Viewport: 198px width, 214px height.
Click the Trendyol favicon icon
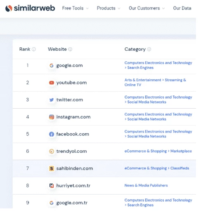click(x=52, y=151)
